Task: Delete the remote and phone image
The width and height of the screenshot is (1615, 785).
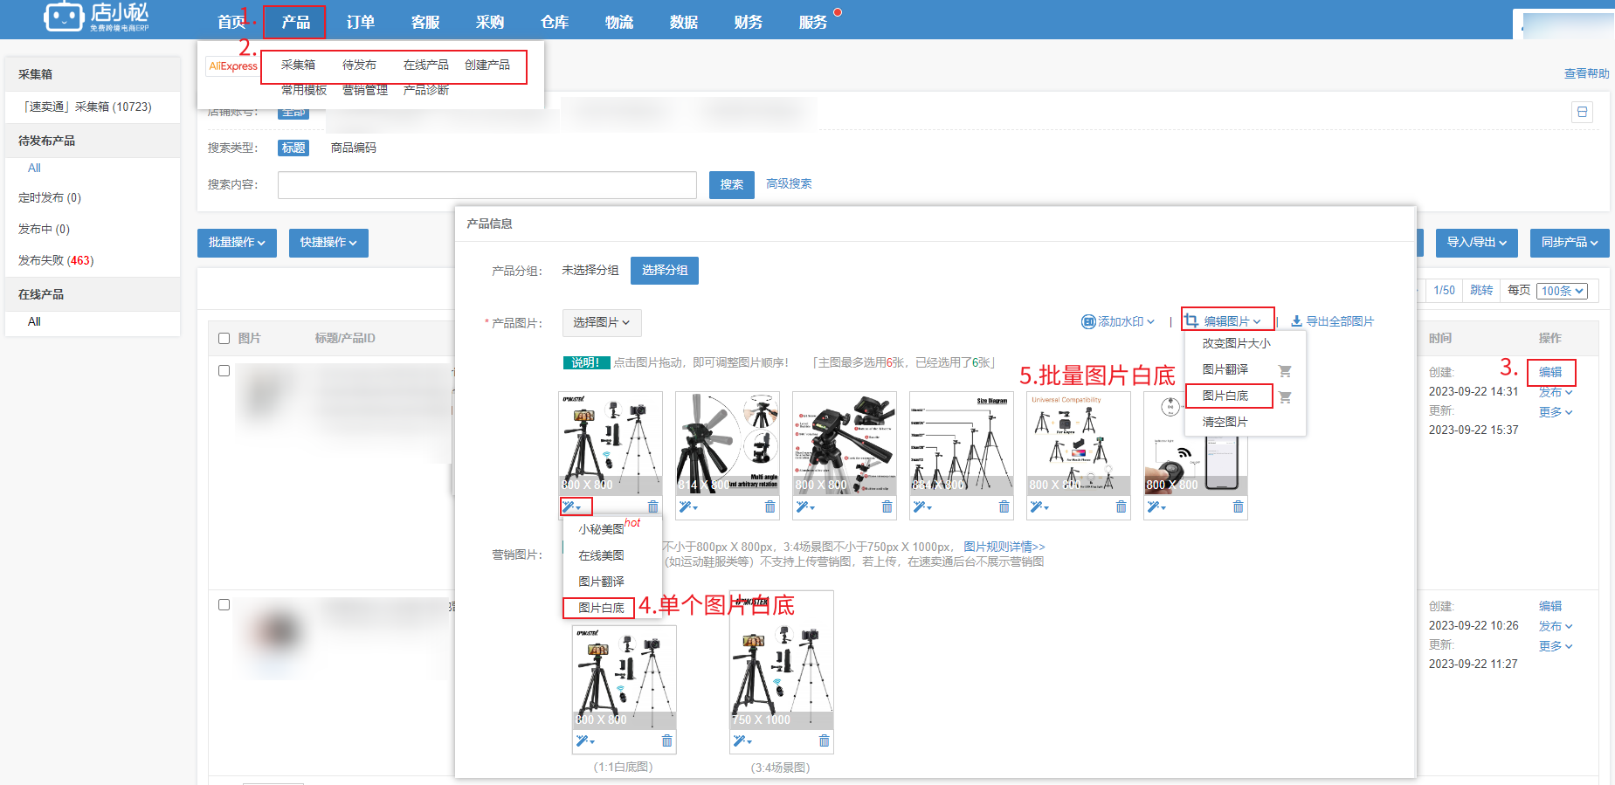Action: [1238, 506]
